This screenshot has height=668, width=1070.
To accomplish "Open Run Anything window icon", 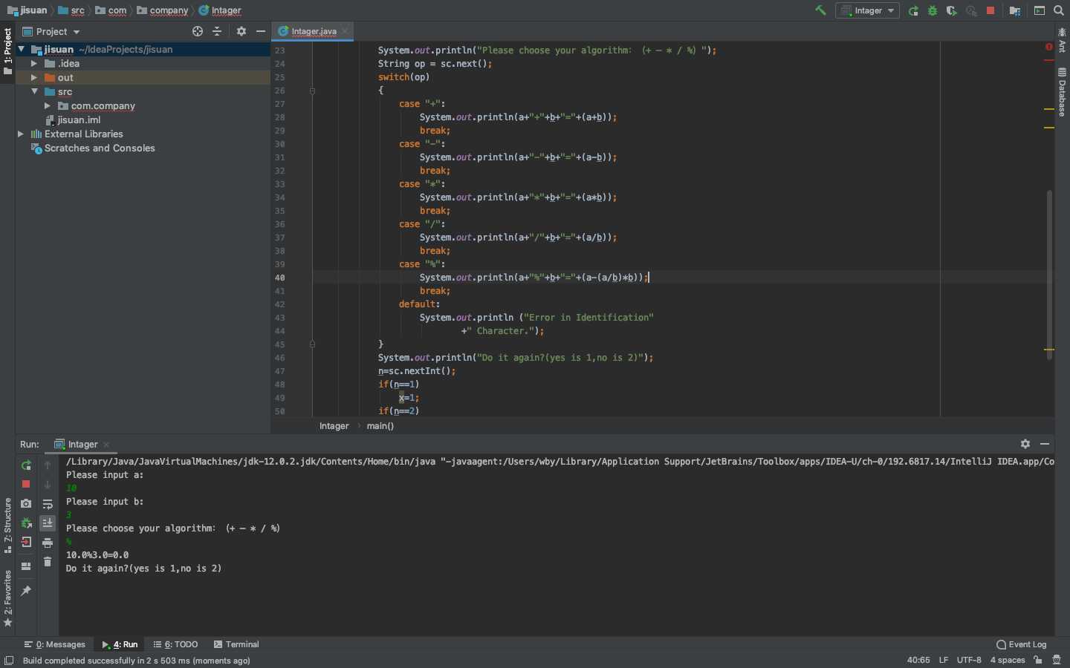I will pyautogui.click(x=1040, y=10).
